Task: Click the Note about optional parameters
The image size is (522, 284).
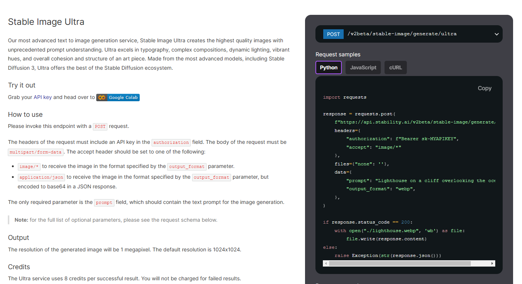Action: click(x=116, y=220)
